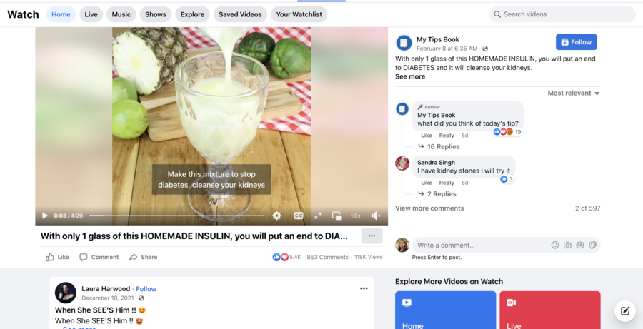Comment on the video

[x=99, y=258]
